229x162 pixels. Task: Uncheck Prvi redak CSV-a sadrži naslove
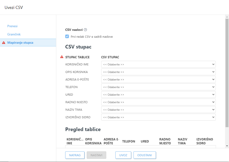point(67,36)
